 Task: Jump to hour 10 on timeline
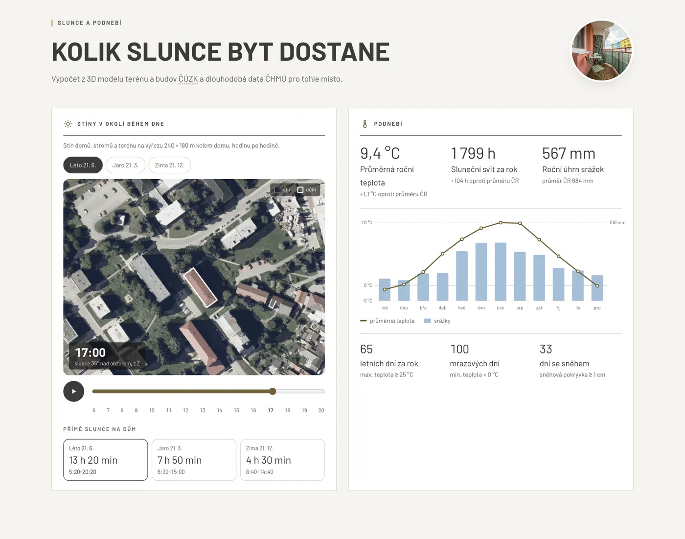tap(152, 410)
